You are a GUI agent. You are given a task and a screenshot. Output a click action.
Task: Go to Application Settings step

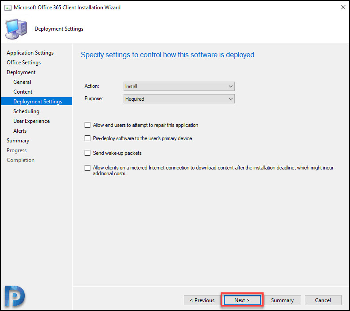[x=30, y=53]
